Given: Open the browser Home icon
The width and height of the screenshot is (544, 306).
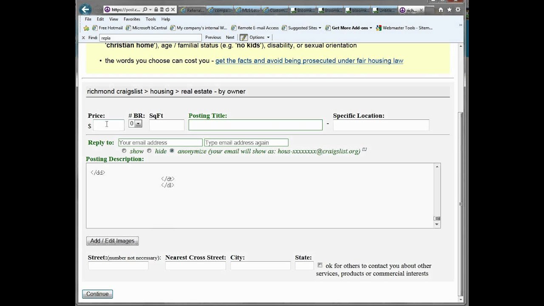Looking at the screenshot, I should tap(441, 10).
